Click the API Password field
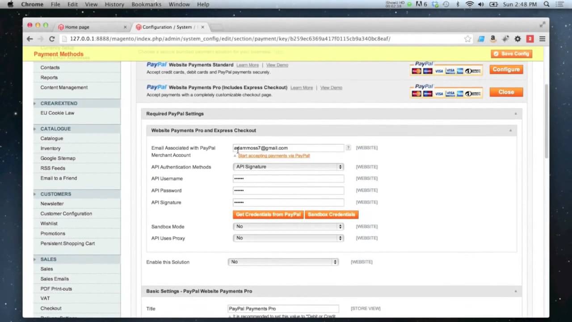 pos(288,191)
